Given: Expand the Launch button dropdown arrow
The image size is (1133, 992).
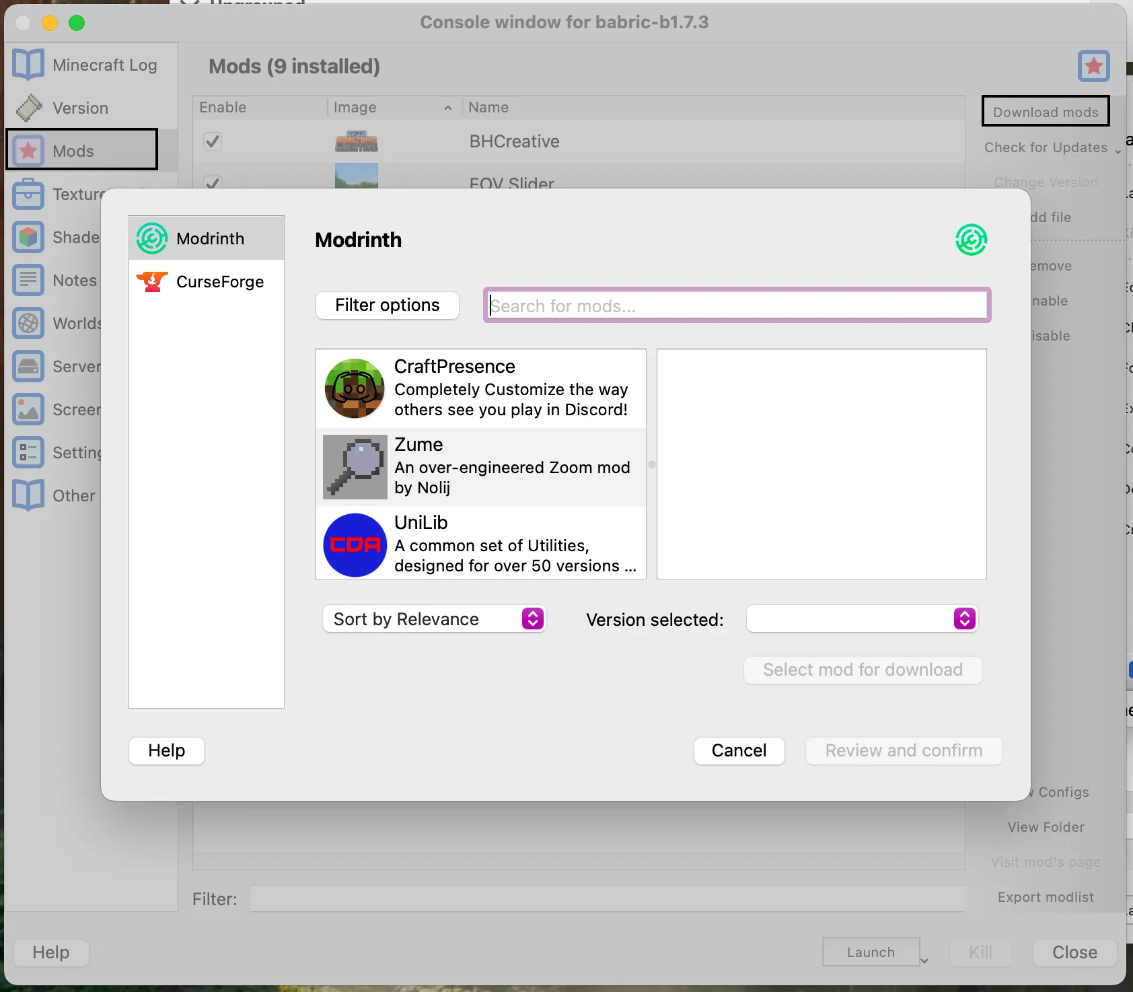Looking at the screenshot, I should [924, 960].
